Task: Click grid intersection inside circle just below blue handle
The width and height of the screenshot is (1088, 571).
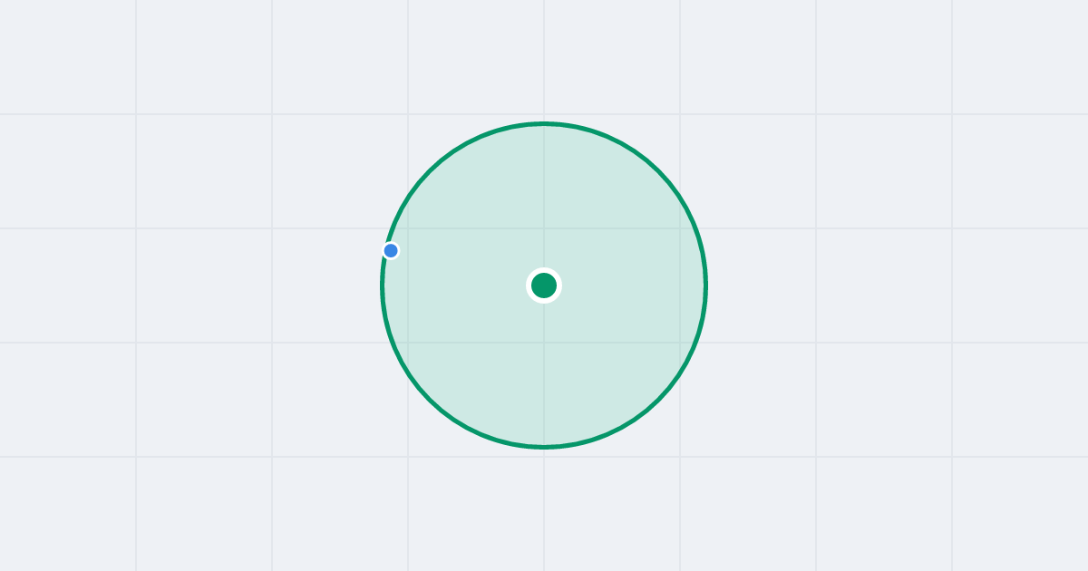Action: (x=408, y=343)
